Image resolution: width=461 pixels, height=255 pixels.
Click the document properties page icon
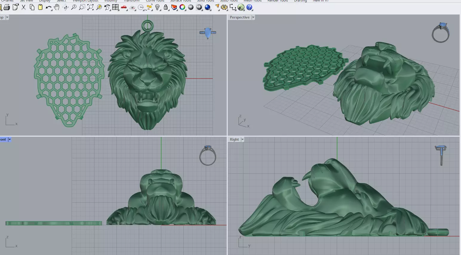coord(15,7)
